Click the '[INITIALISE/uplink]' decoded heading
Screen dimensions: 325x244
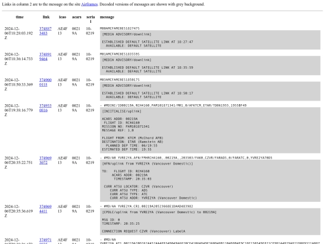[122, 111]
